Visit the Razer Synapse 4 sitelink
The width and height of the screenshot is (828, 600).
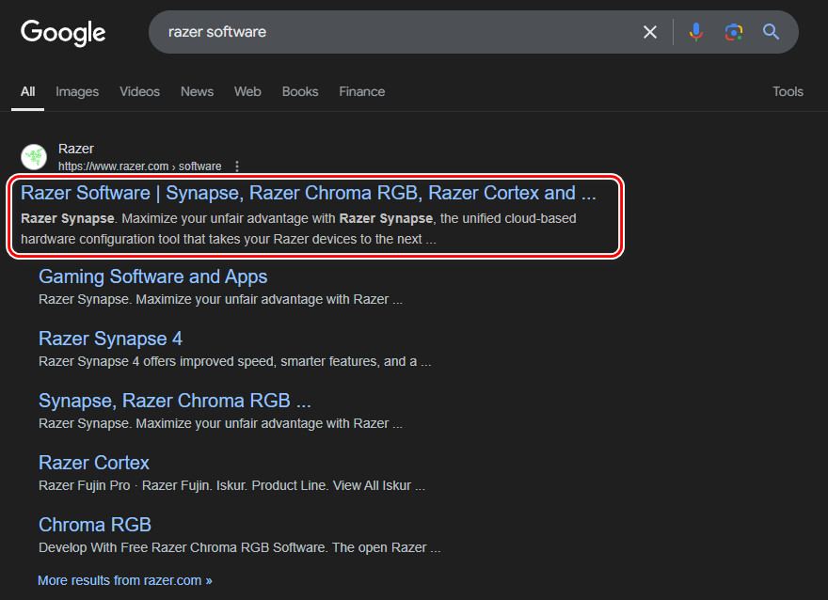pyautogui.click(x=110, y=339)
